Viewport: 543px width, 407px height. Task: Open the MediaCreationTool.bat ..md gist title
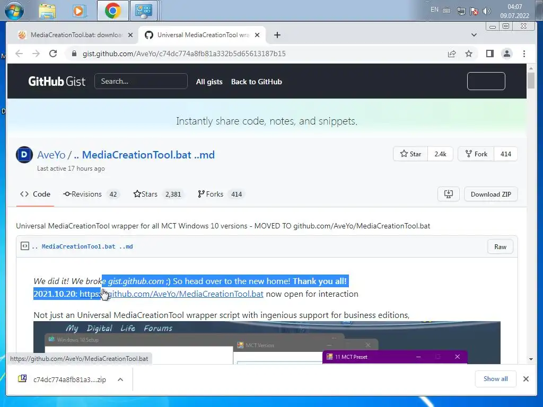[144, 155]
